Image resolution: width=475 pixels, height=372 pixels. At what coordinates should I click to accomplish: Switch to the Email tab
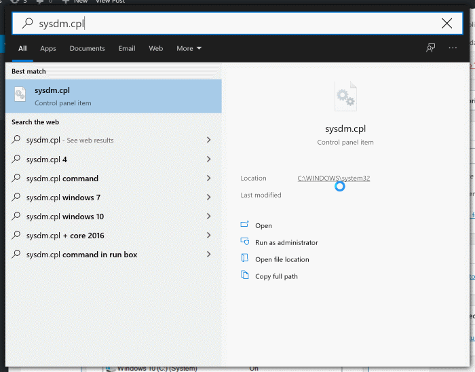click(127, 48)
